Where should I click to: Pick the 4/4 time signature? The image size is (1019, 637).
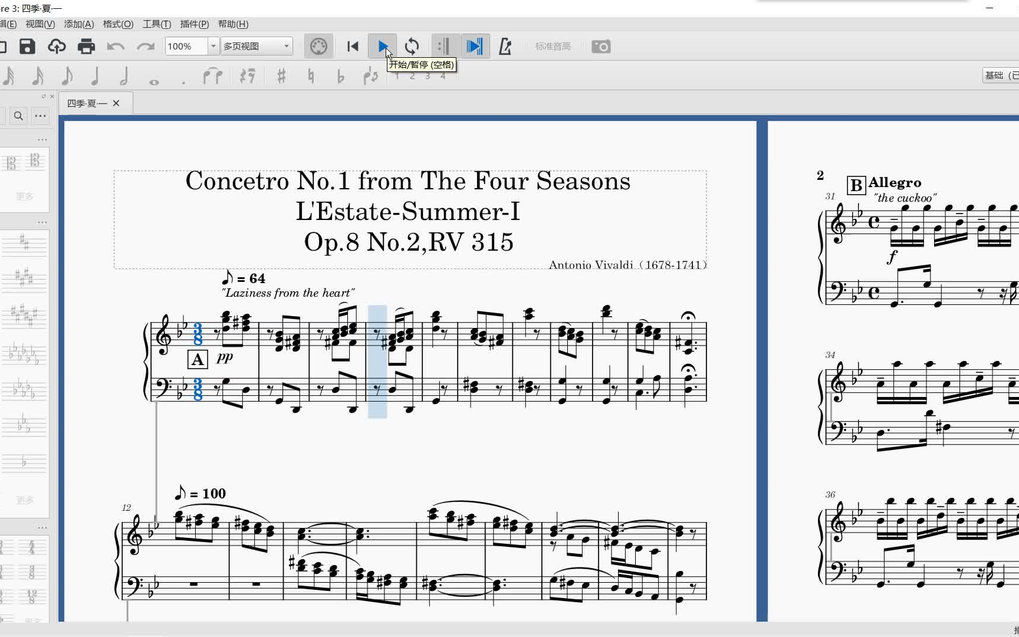point(32,547)
